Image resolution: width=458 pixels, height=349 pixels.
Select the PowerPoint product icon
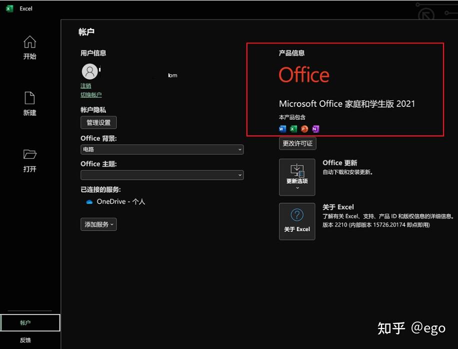[304, 129]
